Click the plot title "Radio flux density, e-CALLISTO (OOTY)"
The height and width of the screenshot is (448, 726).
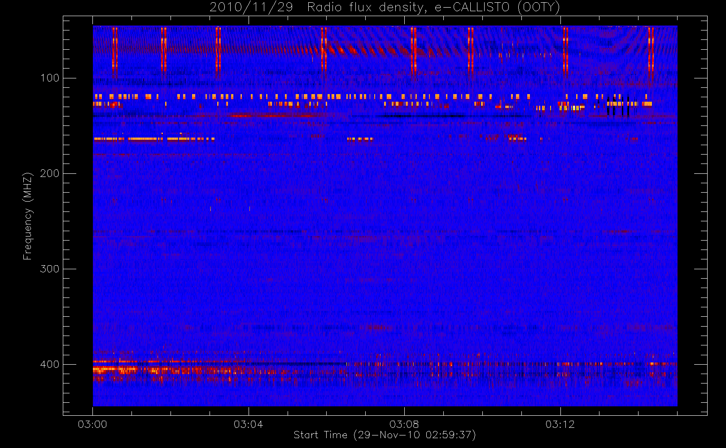[x=434, y=8]
